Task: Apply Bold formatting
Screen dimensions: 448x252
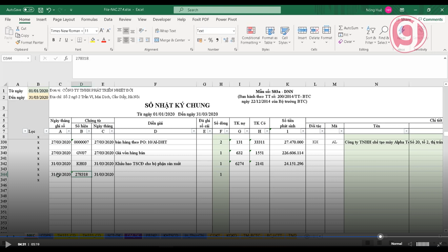Action: [x=53, y=40]
